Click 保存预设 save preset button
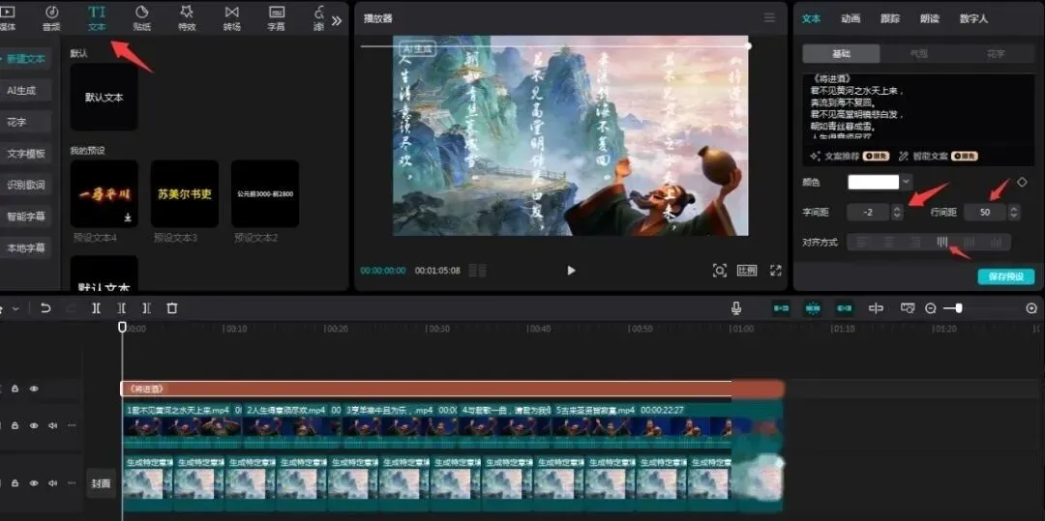The width and height of the screenshot is (1045, 521). tap(1005, 276)
